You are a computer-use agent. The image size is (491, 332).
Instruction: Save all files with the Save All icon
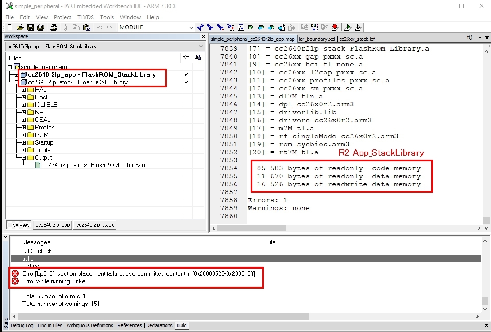(40, 27)
